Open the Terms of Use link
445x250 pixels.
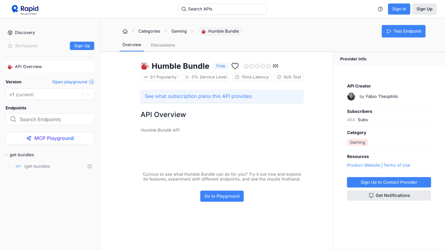click(x=397, y=165)
